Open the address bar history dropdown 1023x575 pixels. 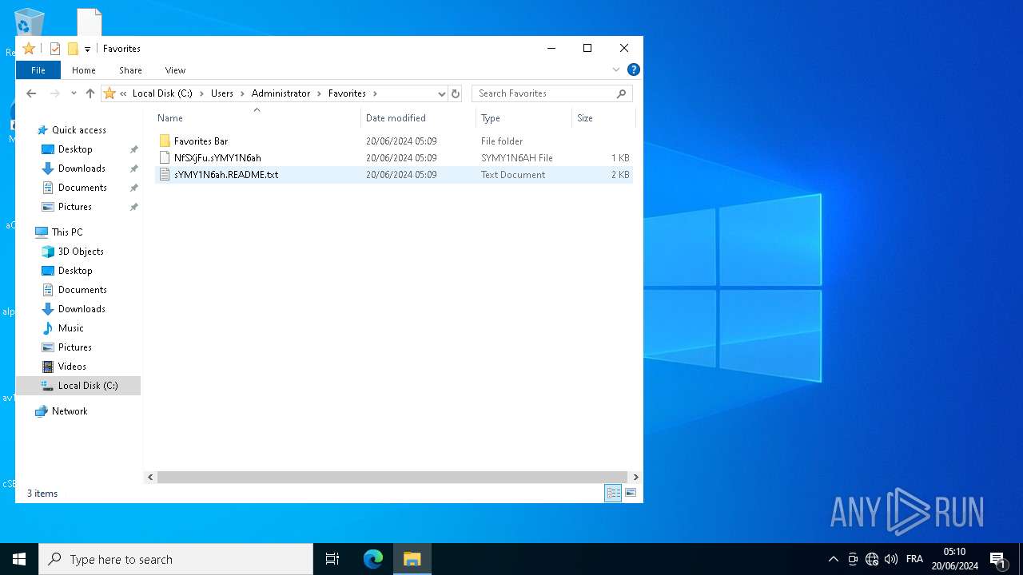tap(441, 93)
